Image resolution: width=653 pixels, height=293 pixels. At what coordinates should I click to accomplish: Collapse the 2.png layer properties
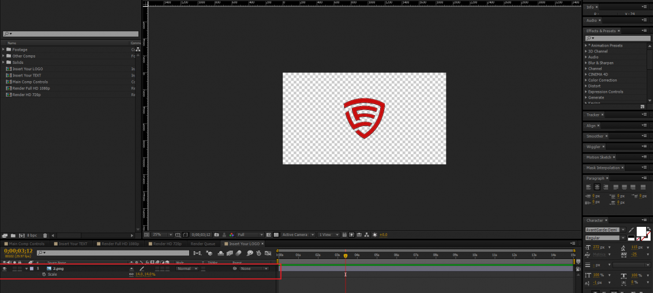[x=27, y=268]
